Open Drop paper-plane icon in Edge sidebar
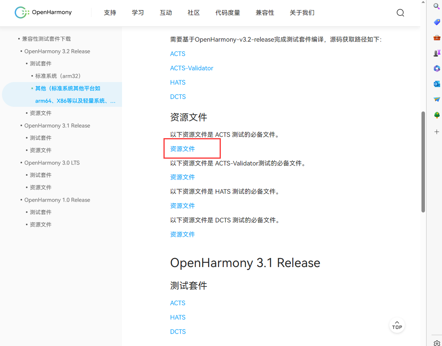This screenshot has width=442, height=346. click(437, 99)
